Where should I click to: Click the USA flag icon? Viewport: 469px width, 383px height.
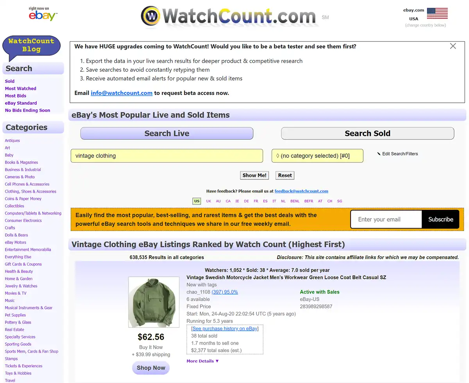(437, 13)
